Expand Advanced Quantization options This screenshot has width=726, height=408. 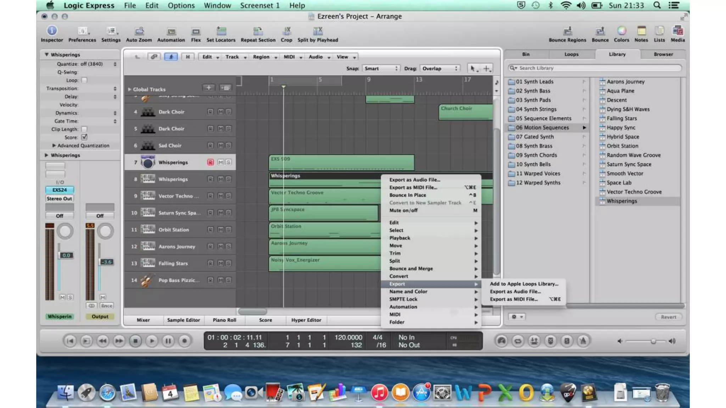(54, 146)
